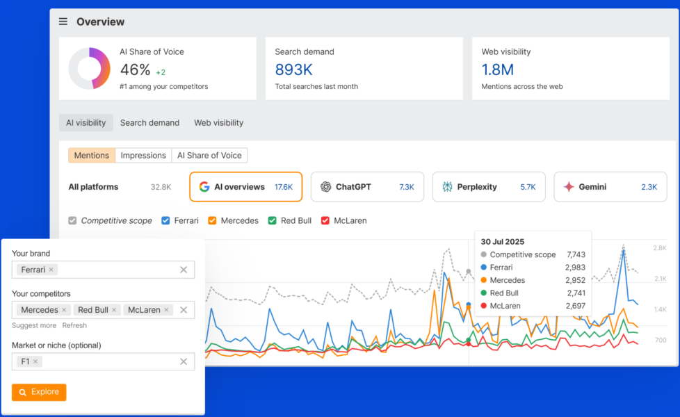
Task: Click the AI Share of Voice donut chart
Action: pos(90,68)
